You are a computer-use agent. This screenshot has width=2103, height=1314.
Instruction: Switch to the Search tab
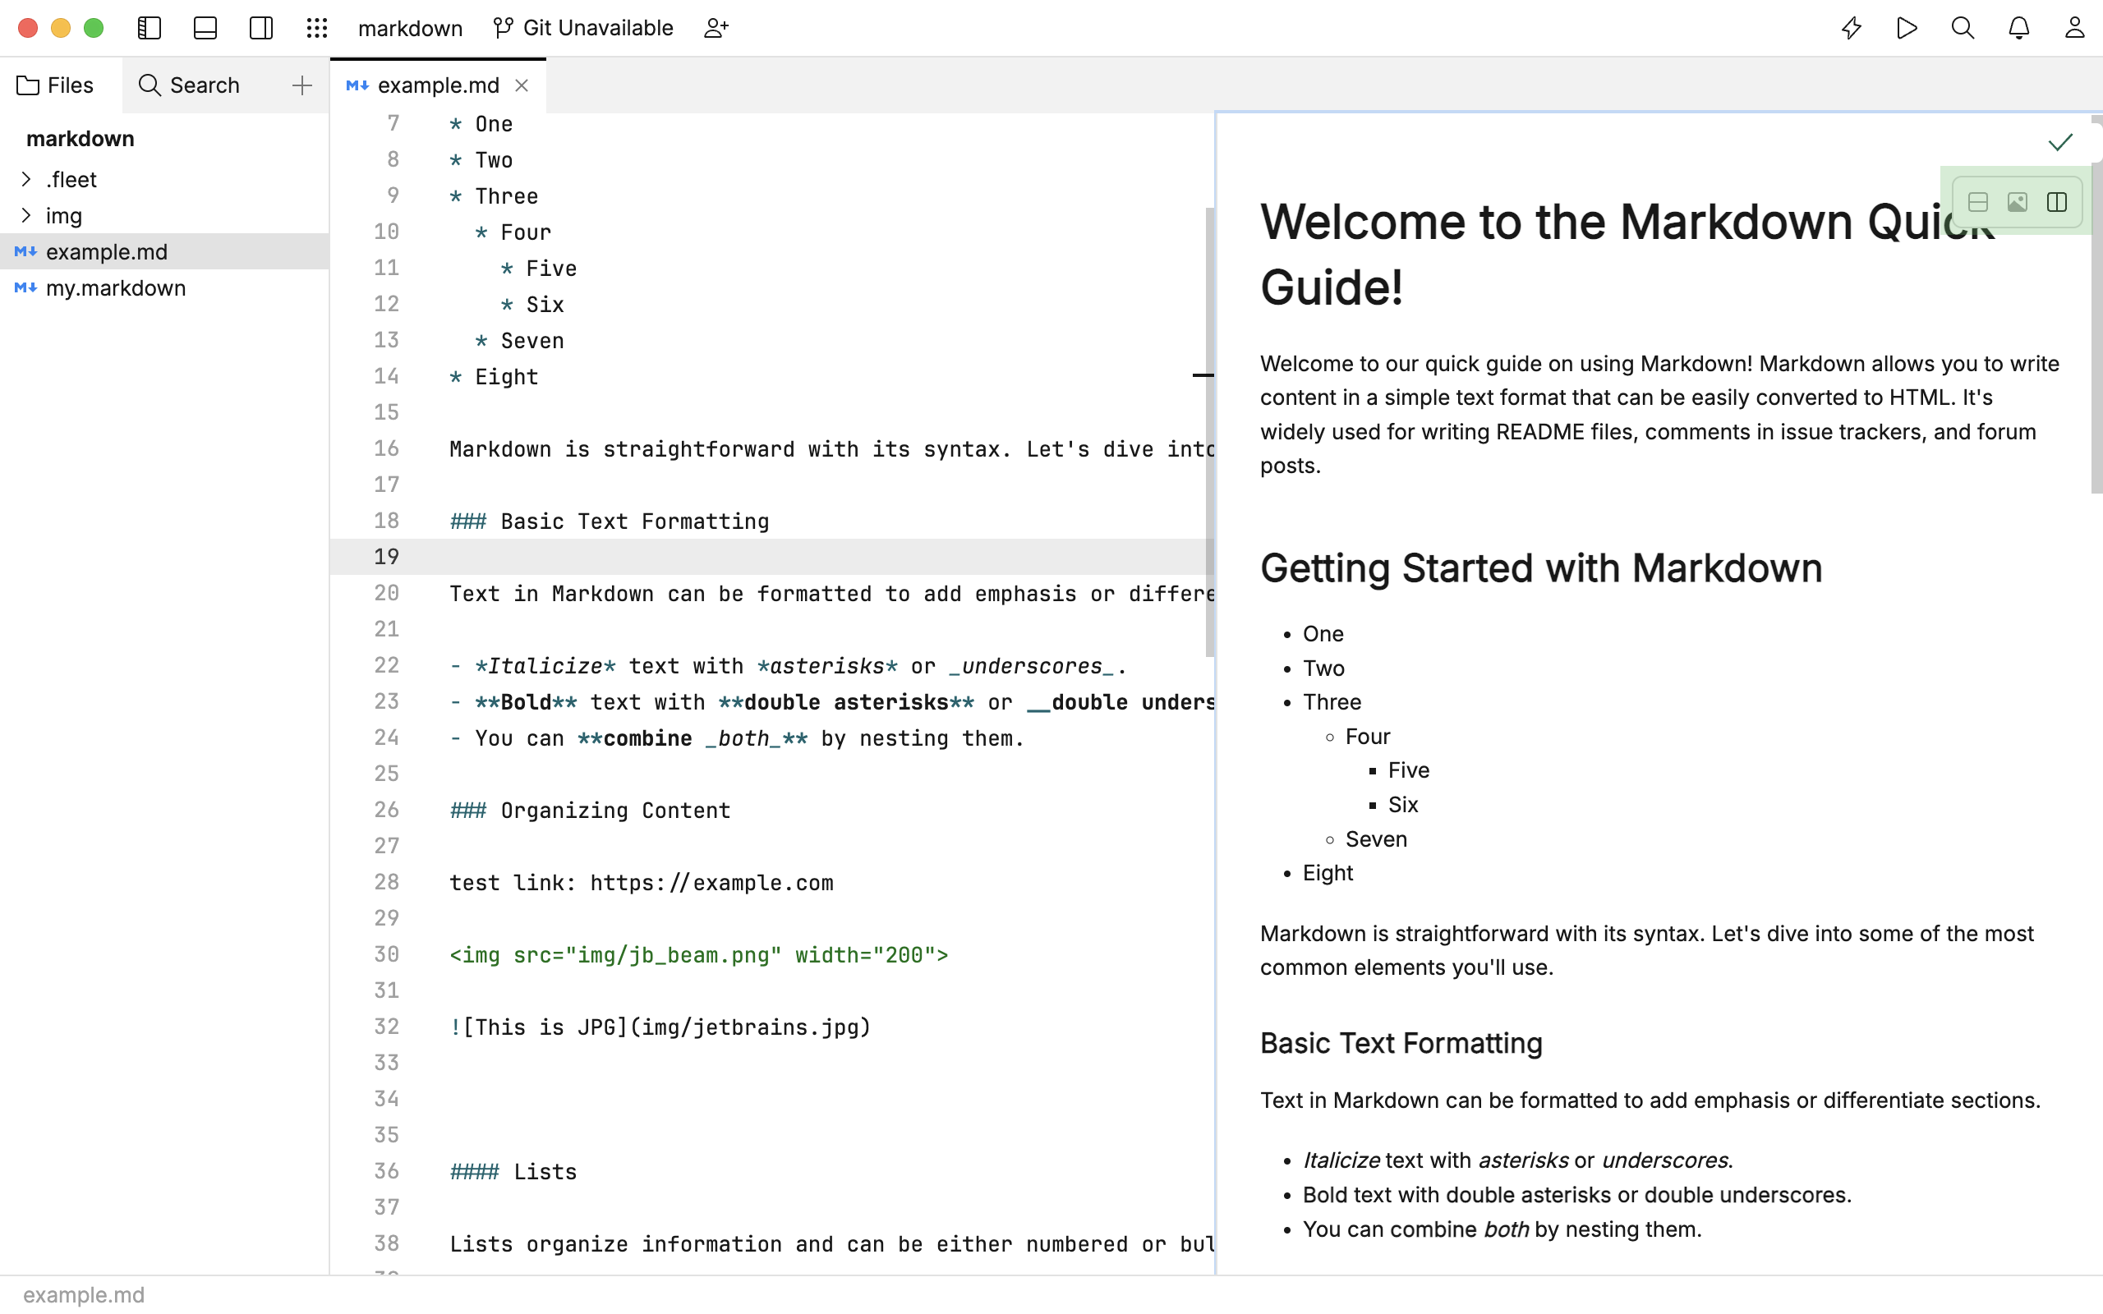click(x=190, y=85)
